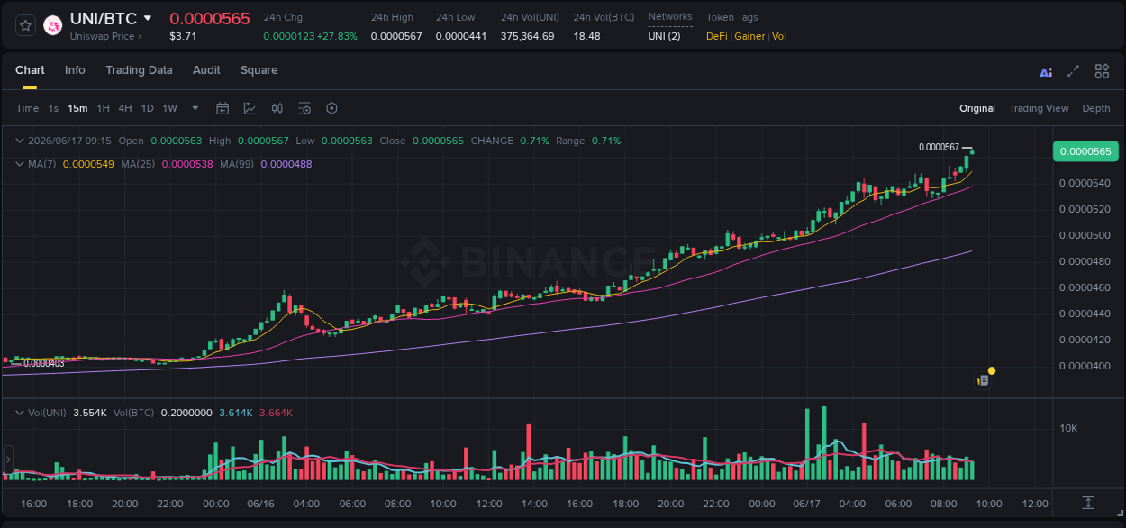The image size is (1126, 528).
Task: Click the MA(7) value 0.0000549
Action: (88, 164)
